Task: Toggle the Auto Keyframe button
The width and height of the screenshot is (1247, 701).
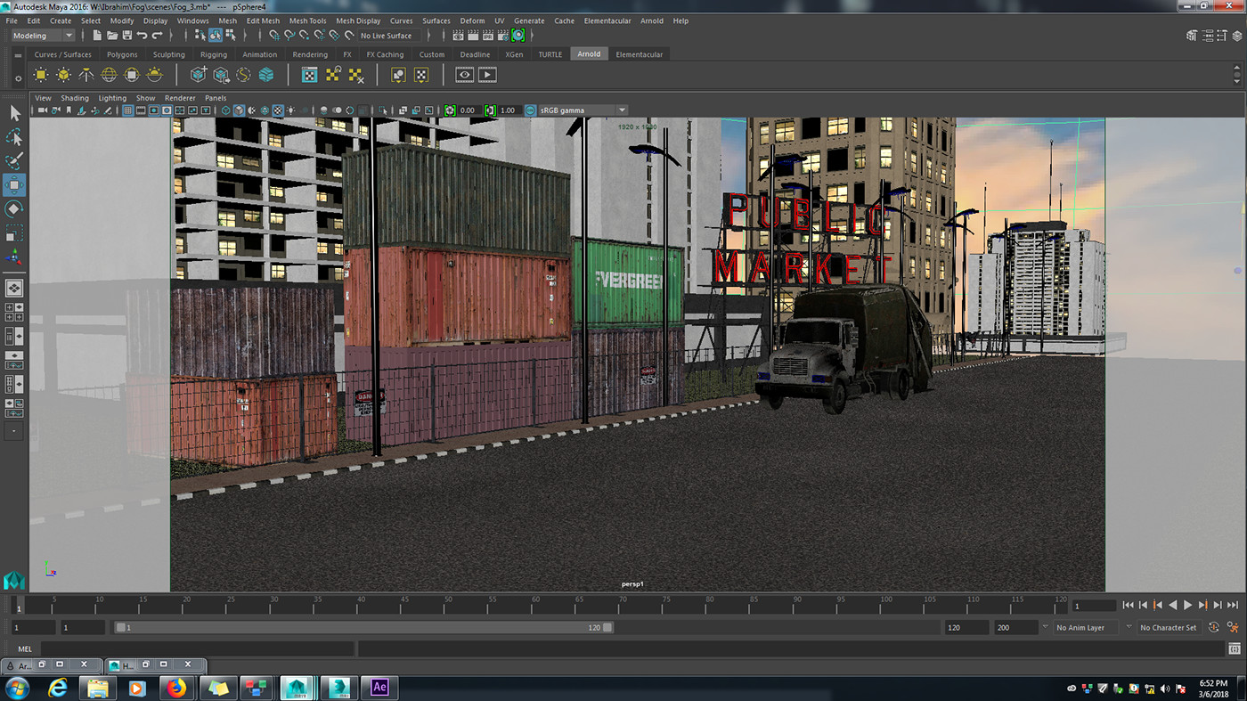Action: click(1213, 628)
